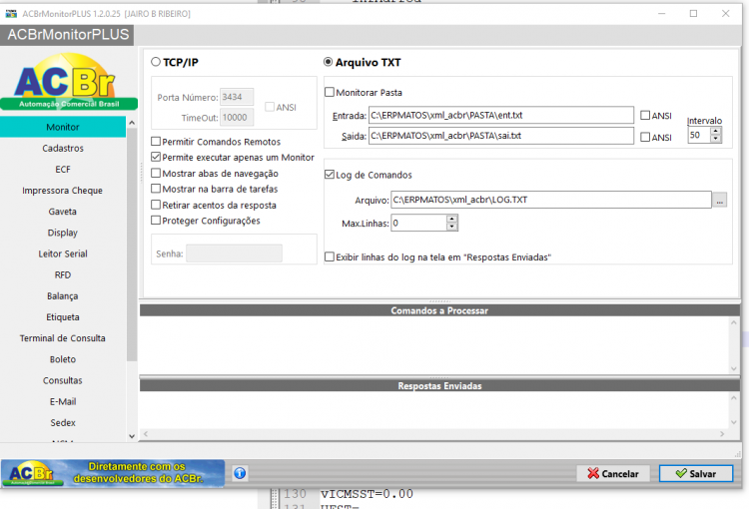Enable Retirar acentos da resposta
Image resolution: width=749 pixels, height=509 pixels.
point(156,205)
